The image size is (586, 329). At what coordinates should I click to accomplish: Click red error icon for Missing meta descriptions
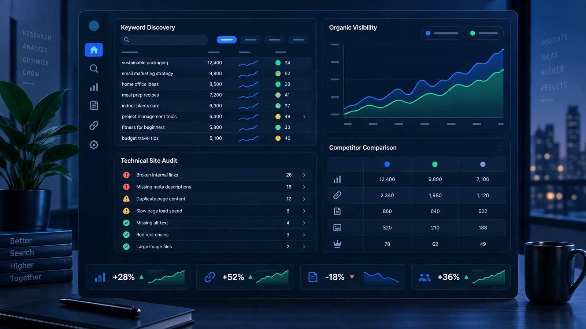126,187
